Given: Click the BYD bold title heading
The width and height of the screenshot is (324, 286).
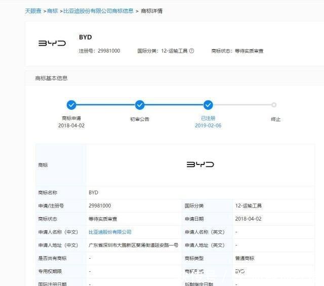Looking at the screenshot, I should coord(86,37).
